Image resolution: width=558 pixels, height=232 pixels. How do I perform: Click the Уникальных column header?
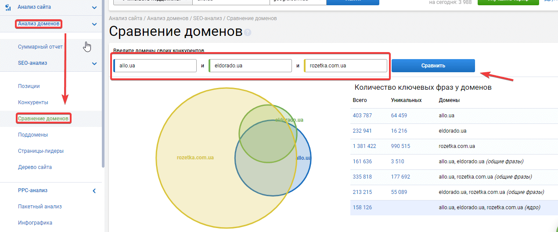coord(406,100)
